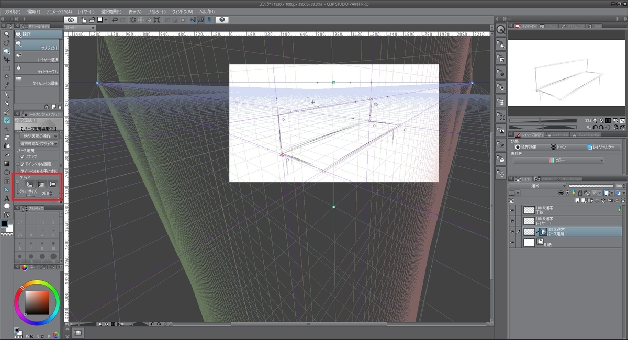Viewport: 628px width, 340px height.
Task: Hide the レイヤー 1 layer visibility eye
Action: [513, 220]
